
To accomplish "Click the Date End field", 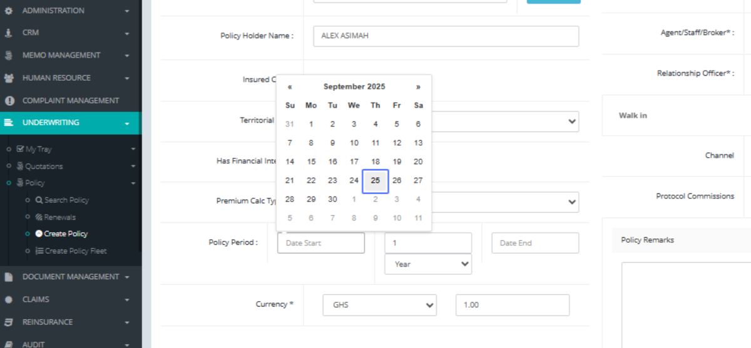I will pos(535,243).
